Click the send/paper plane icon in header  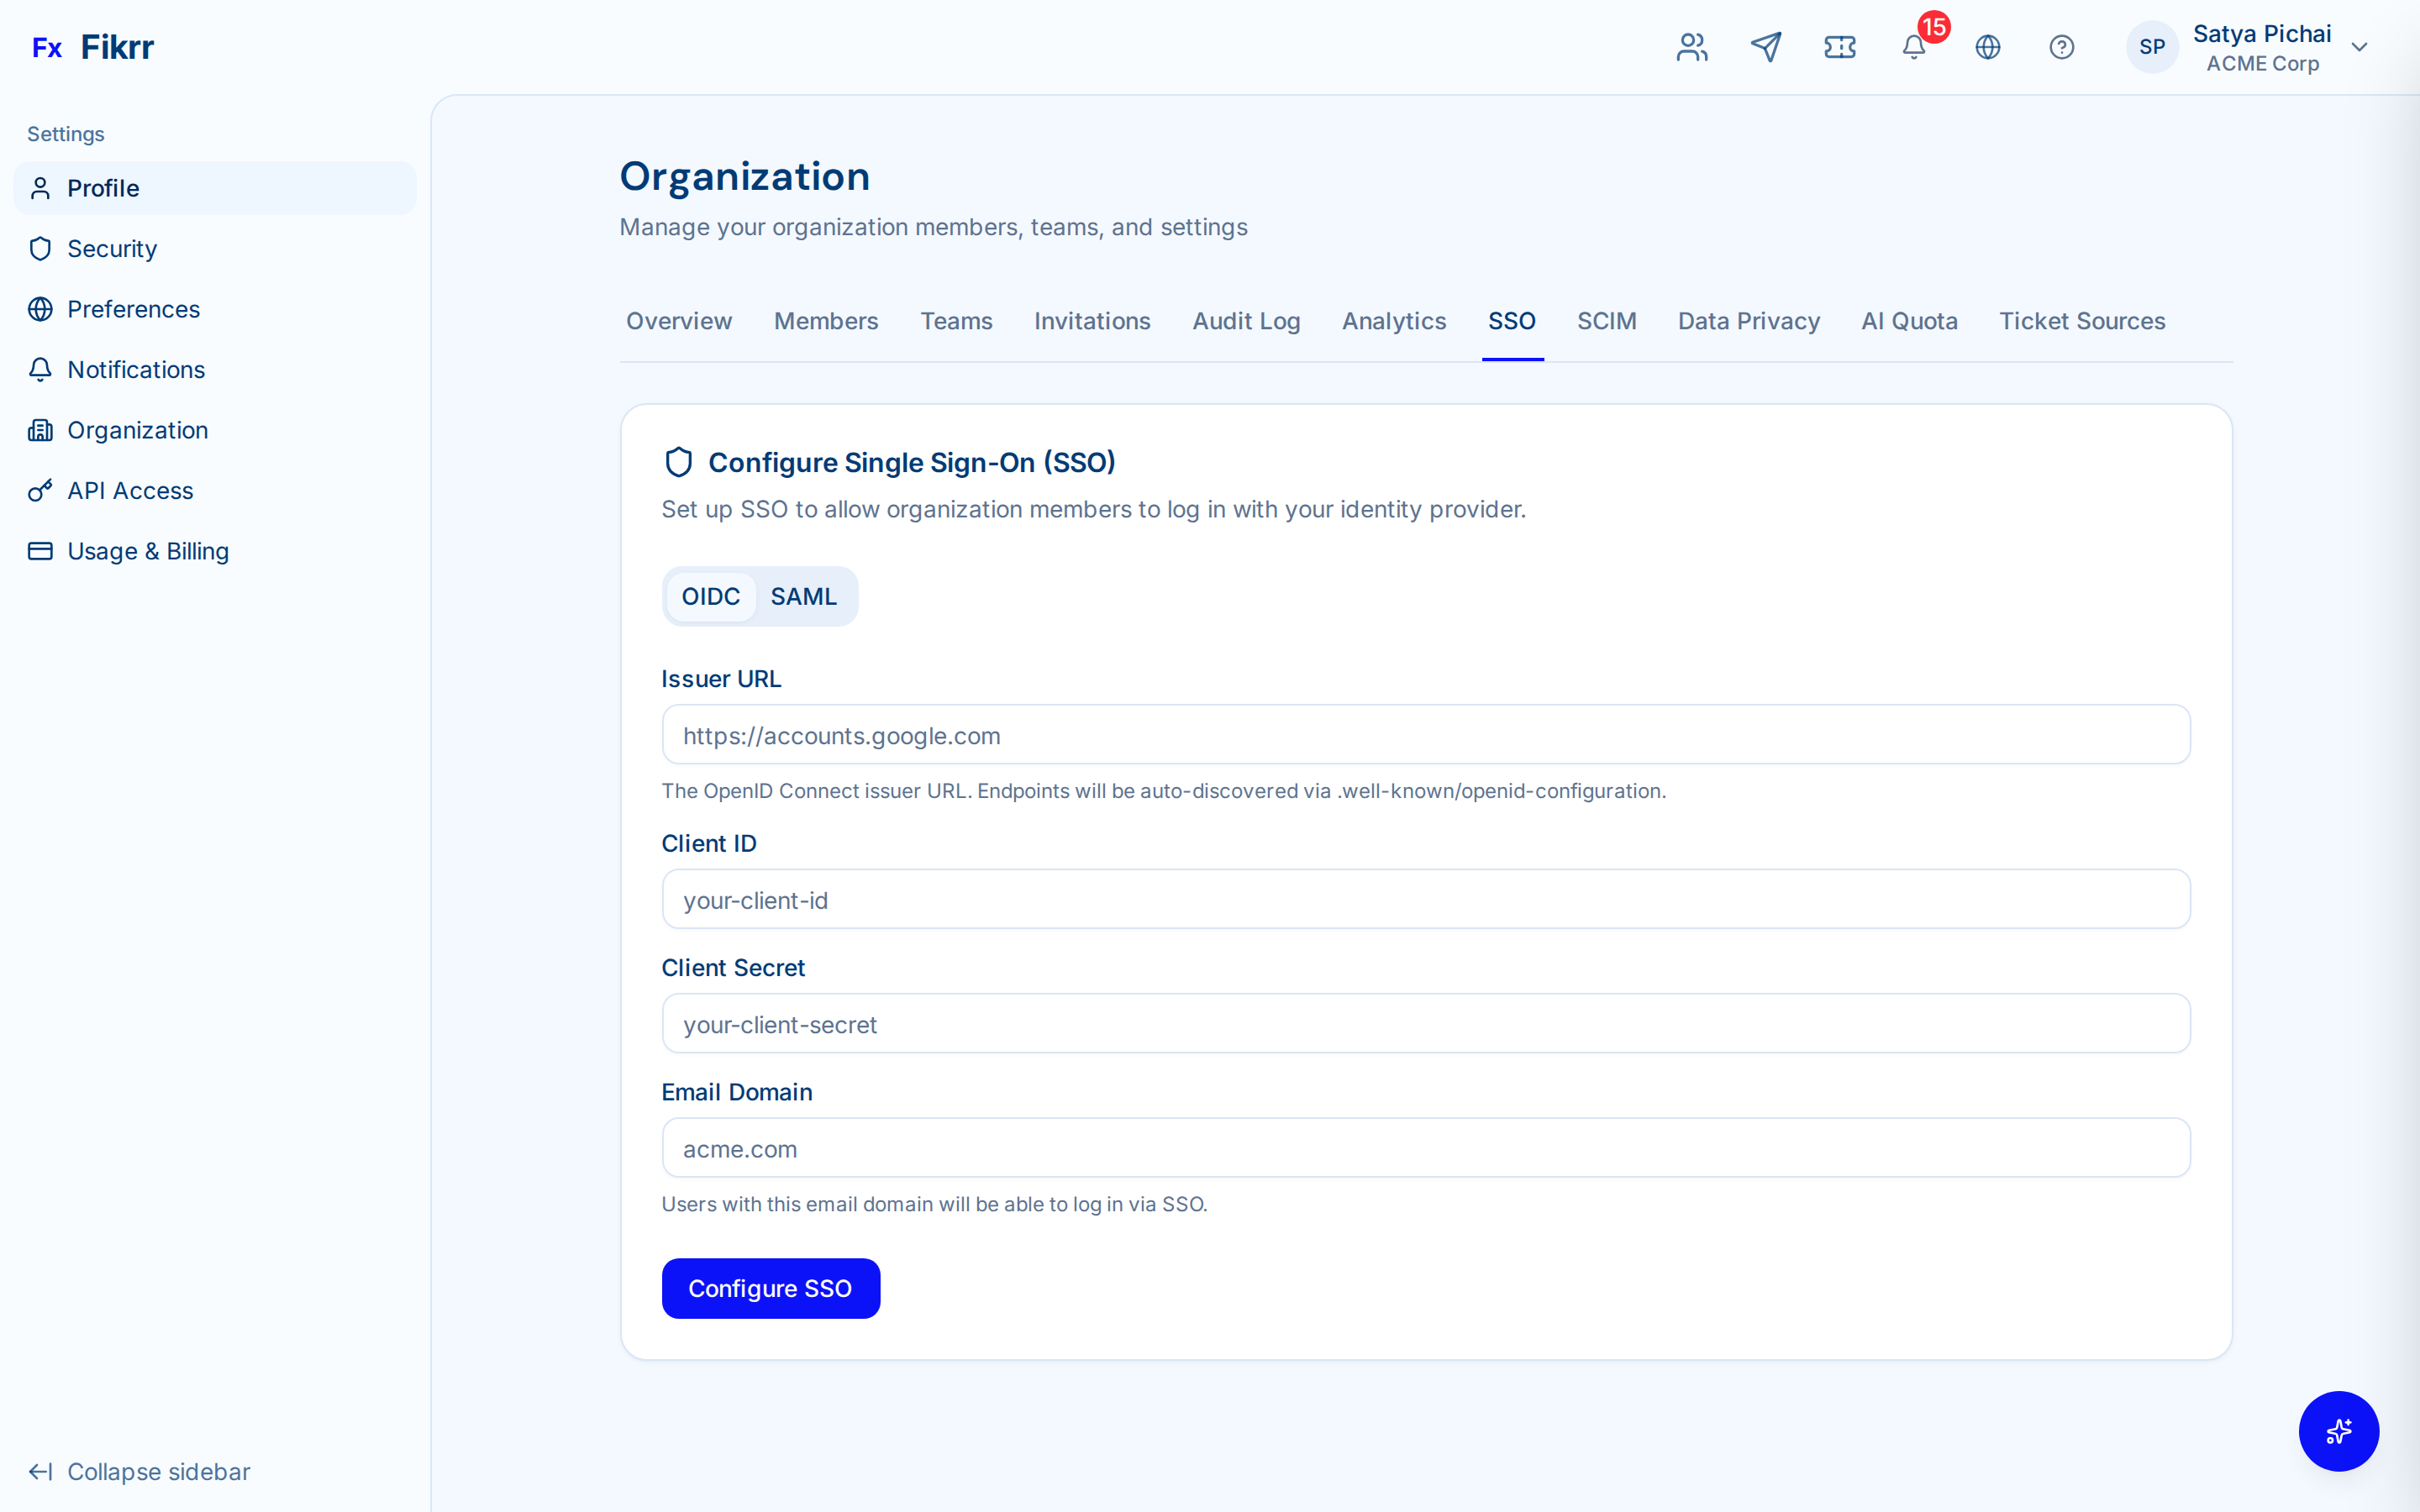(x=1766, y=46)
